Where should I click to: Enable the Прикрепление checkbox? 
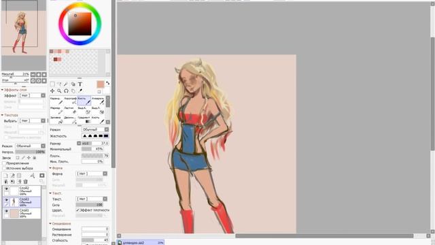(4, 163)
